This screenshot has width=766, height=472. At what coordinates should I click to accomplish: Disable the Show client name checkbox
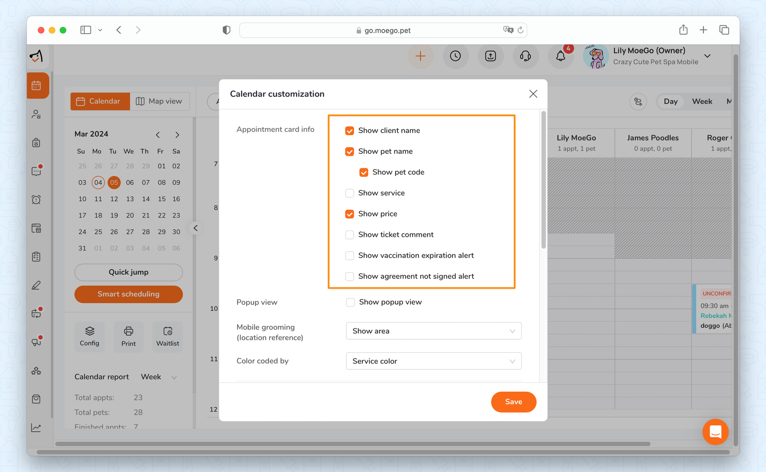[349, 130]
